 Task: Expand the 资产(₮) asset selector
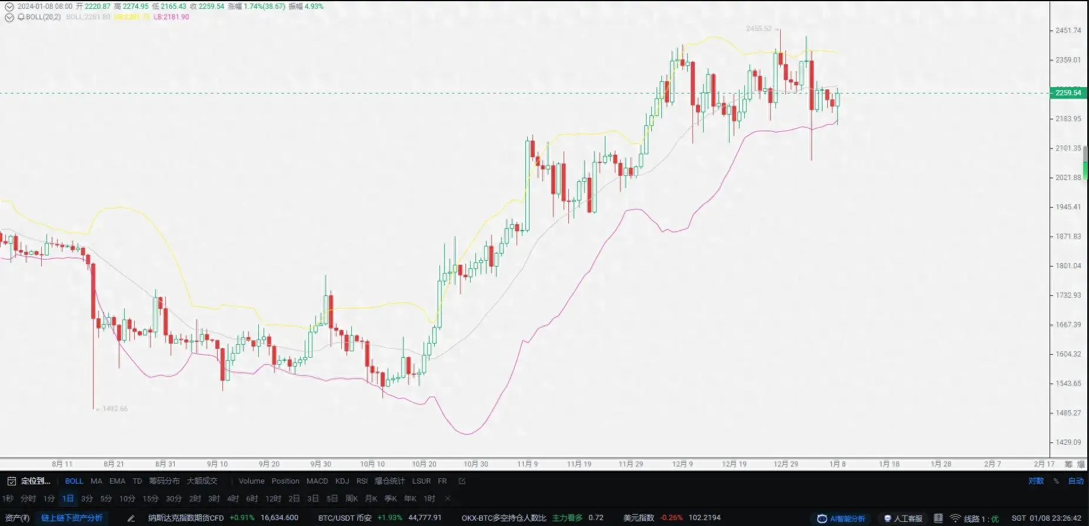pyautogui.click(x=17, y=518)
